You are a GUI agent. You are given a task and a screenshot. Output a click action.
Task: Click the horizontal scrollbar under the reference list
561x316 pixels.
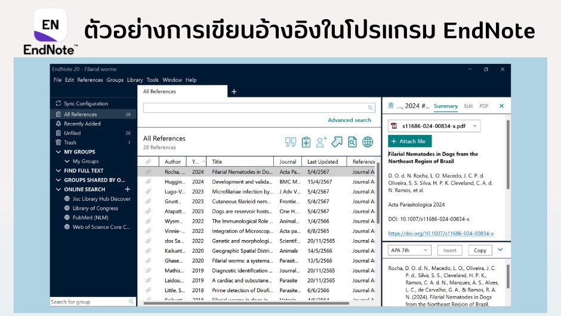point(246,303)
